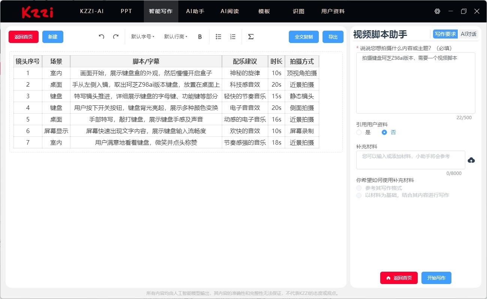
Task: Select the 智能写作 tab
Action: click(161, 11)
